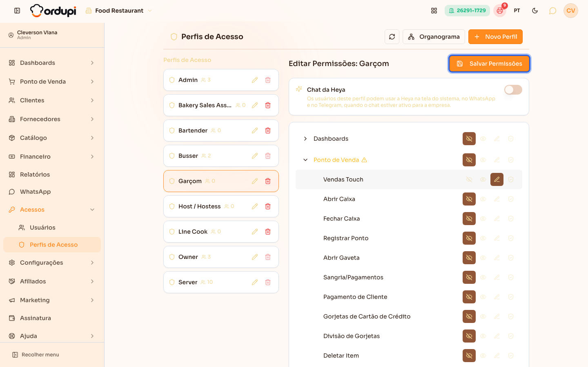Expand Financeiro in the sidebar
The width and height of the screenshot is (588, 367).
(52, 157)
